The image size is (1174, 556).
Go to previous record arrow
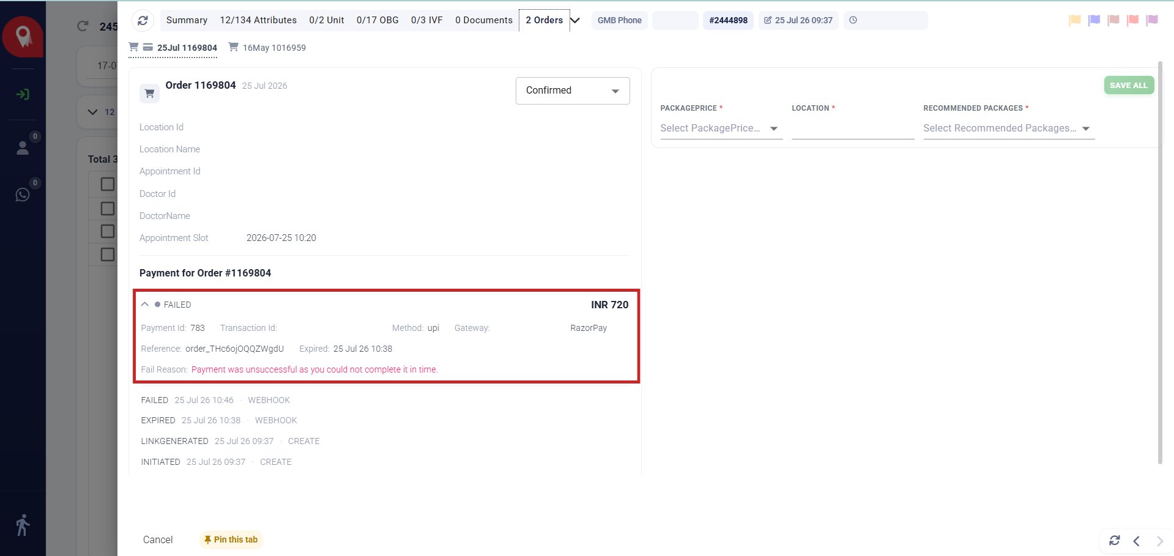[1136, 541]
